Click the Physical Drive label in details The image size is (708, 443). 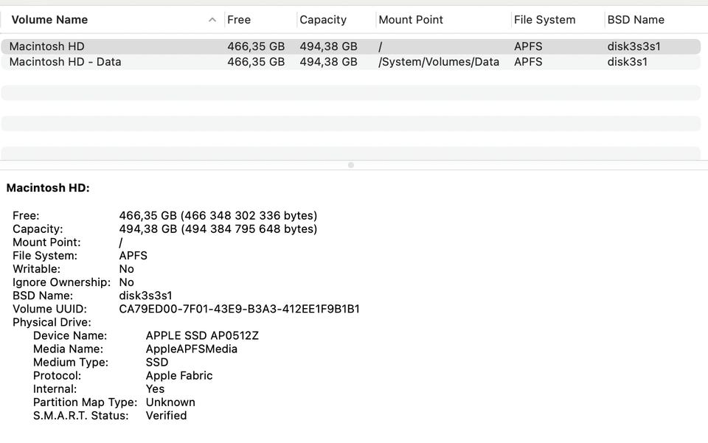[x=52, y=322]
